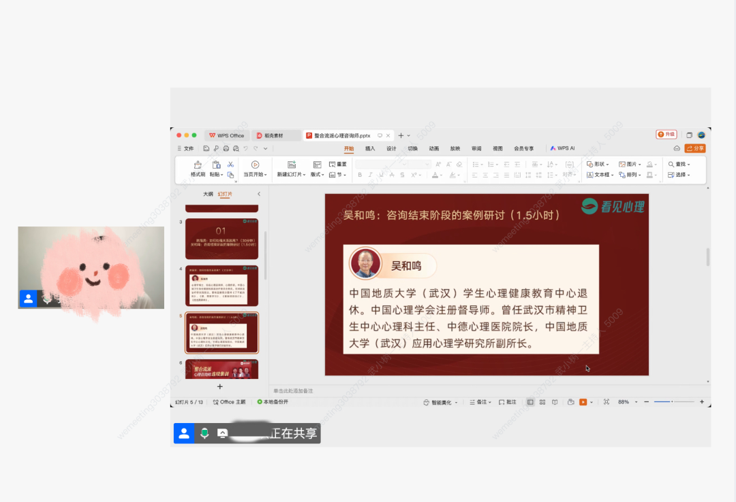The image size is (736, 502).
Task: Click the Increase font size A+ icon
Action: point(438,164)
